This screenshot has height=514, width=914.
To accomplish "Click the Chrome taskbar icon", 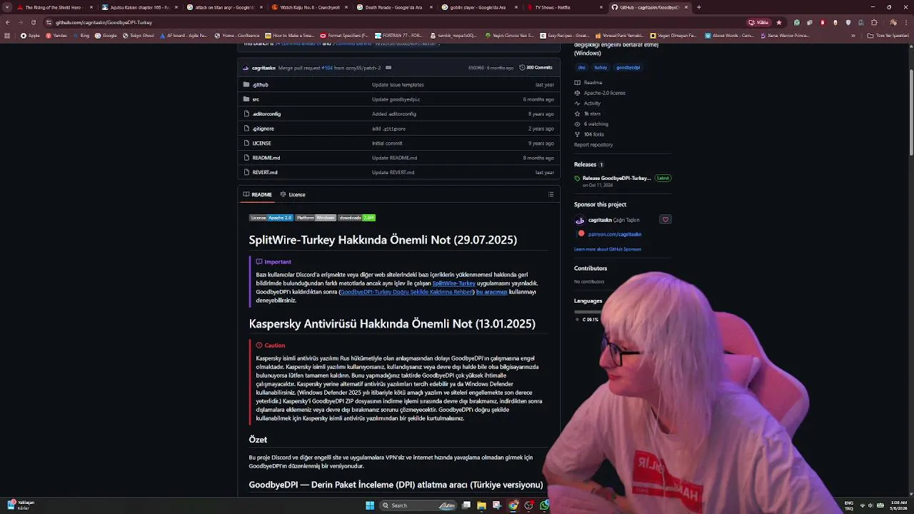I will (513, 505).
